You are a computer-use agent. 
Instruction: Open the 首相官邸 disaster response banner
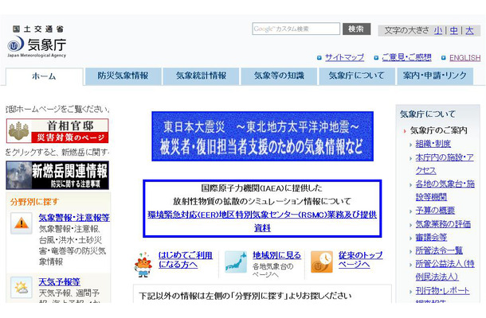click(57, 131)
